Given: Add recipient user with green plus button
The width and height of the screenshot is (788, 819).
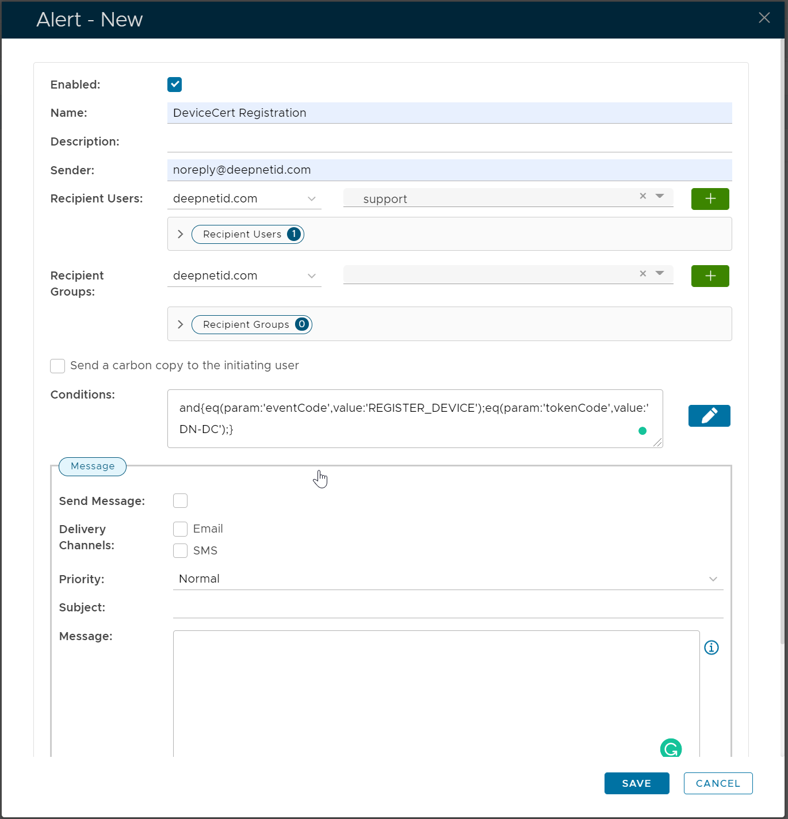Looking at the screenshot, I should 710,199.
